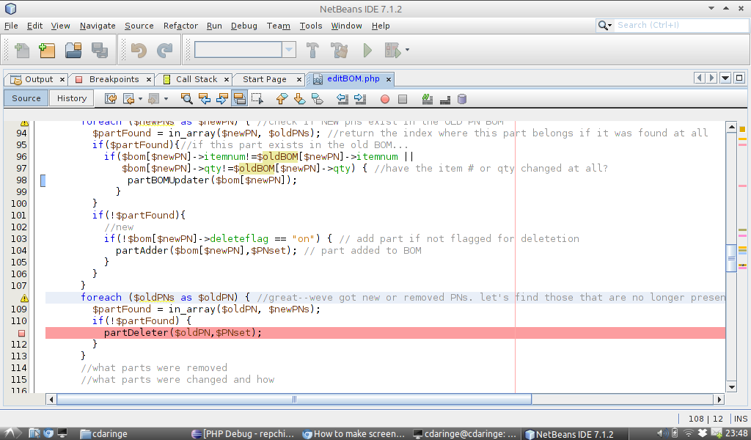
Task: Open the Forward history dropdown arrow
Action: 166,99
